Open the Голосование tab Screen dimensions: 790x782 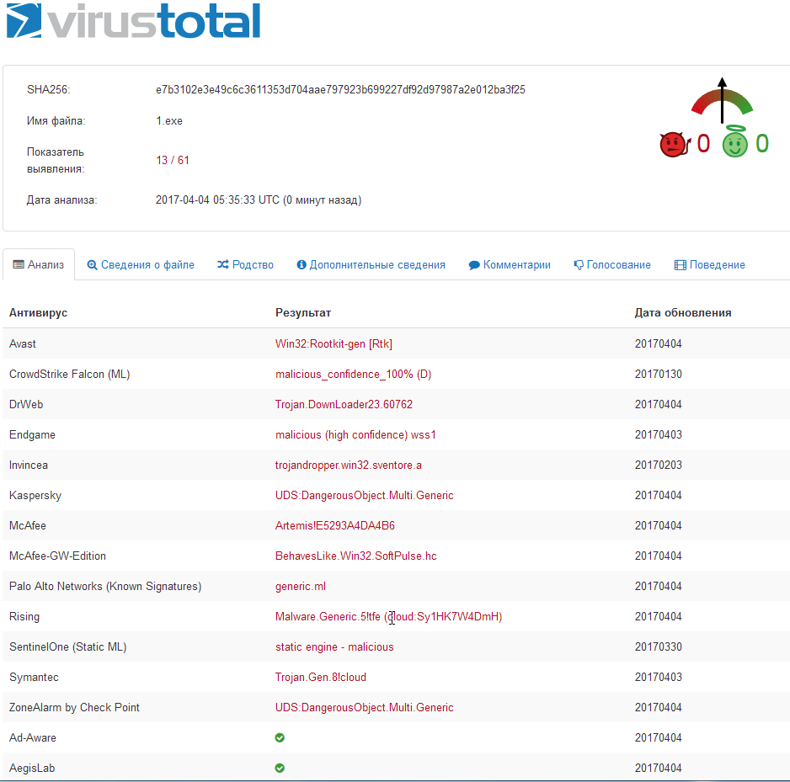click(612, 264)
